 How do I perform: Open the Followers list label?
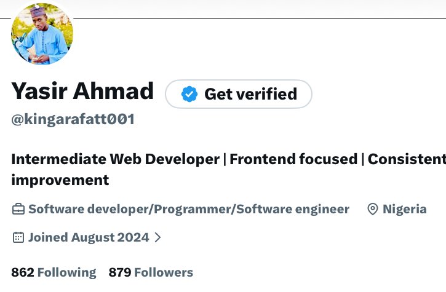pos(164,272)
